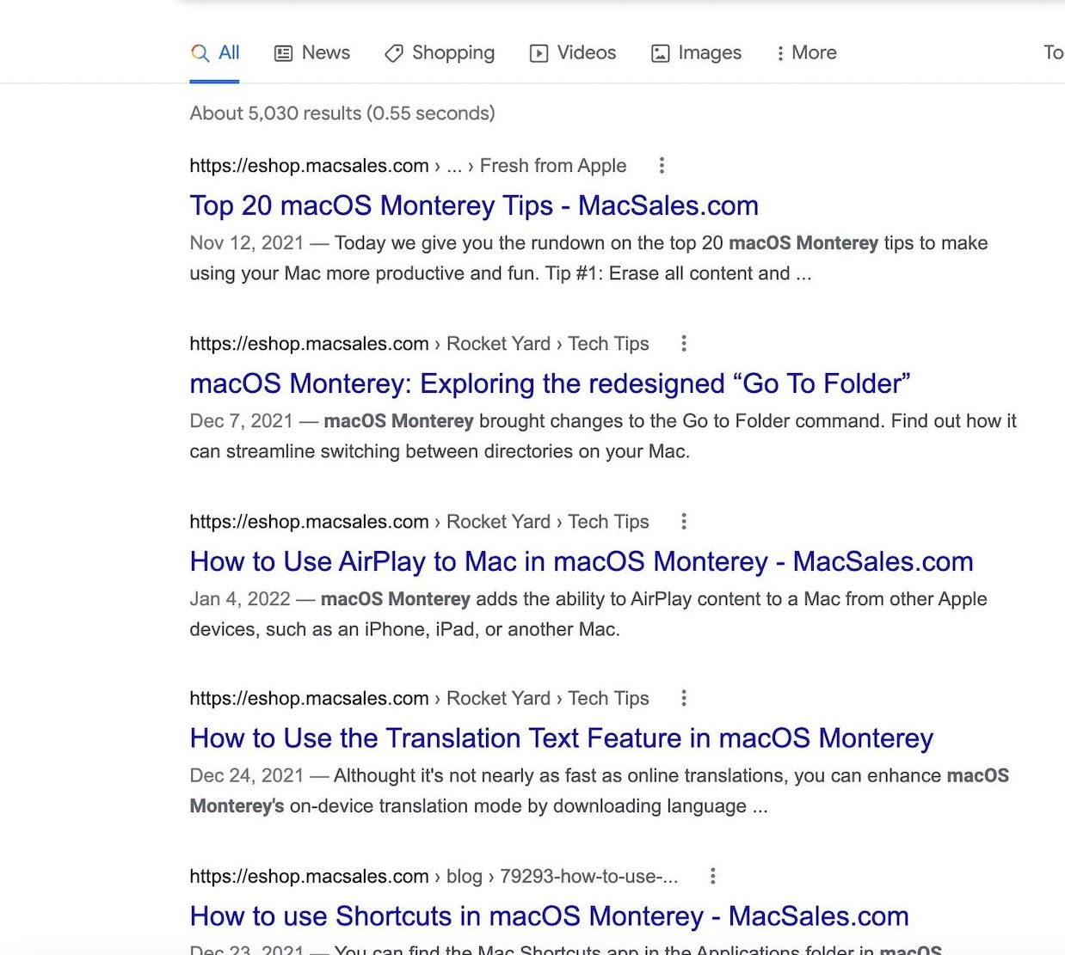Switch to the Videos results tab
The image size is (1065, 955).
(586, 53)
